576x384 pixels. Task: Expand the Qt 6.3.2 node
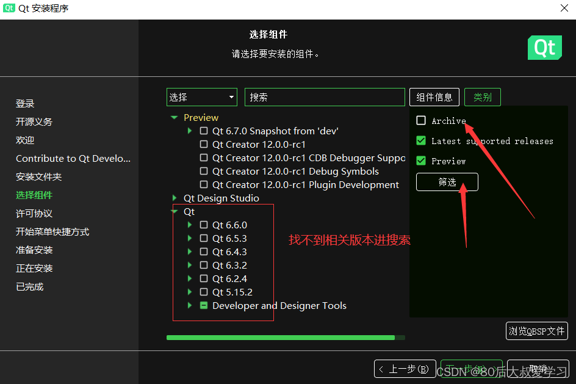(x=190, y=265)
